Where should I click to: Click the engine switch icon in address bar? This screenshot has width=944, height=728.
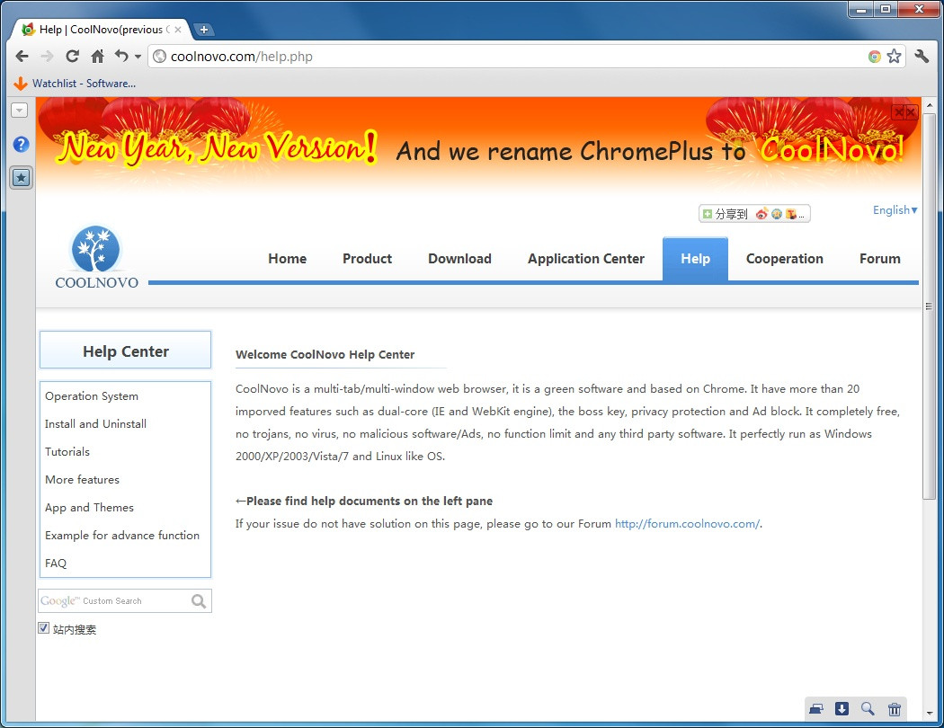pos(874,57)
